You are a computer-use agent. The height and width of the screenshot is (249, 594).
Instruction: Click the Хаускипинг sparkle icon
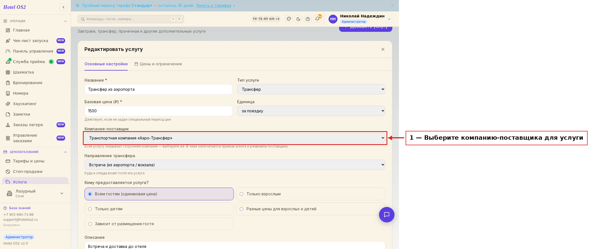click(x=8, y=104)
